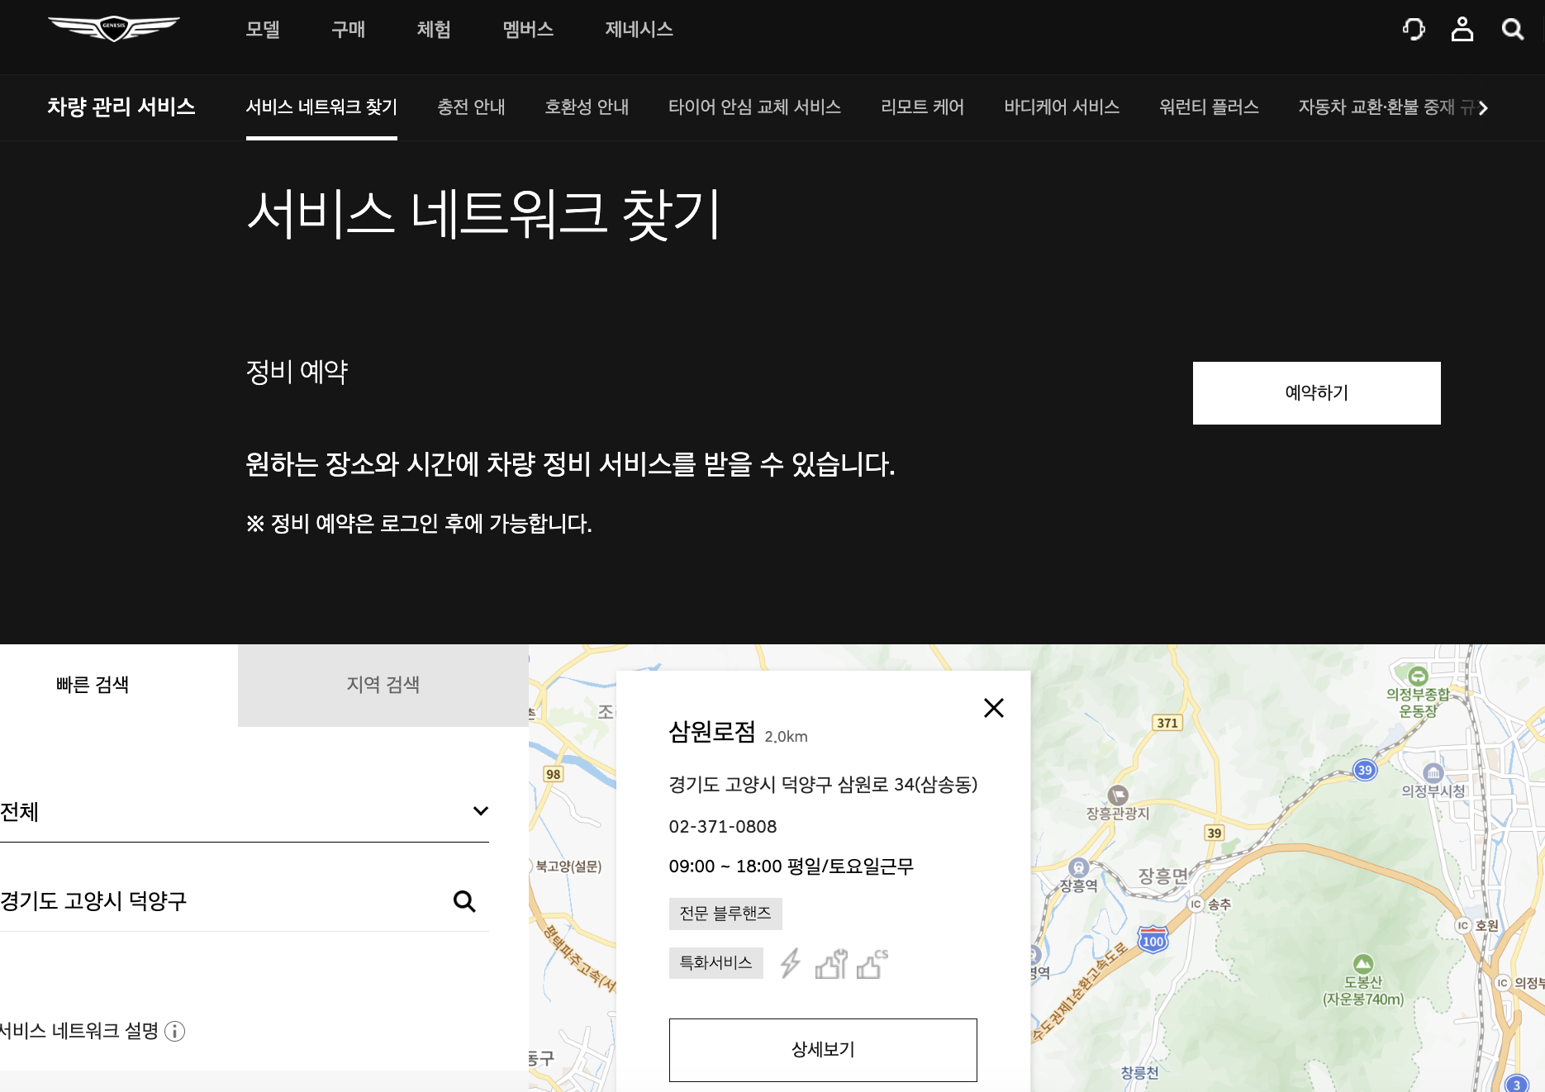1545x1092 pixels.
Task: Open the 체험 menu
Action: [434, 30]
